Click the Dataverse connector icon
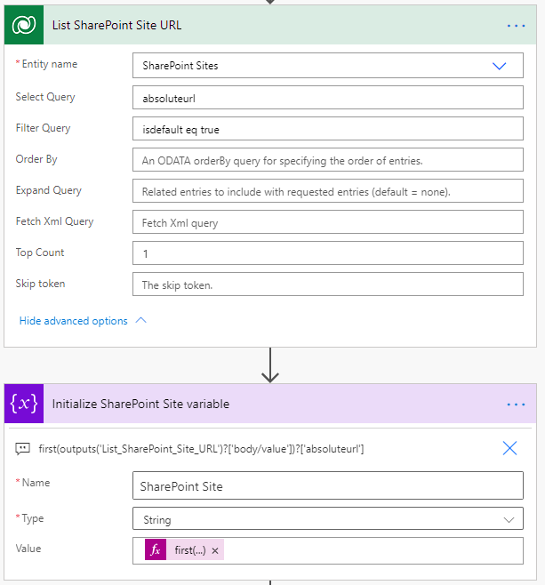 coord(24,25)
